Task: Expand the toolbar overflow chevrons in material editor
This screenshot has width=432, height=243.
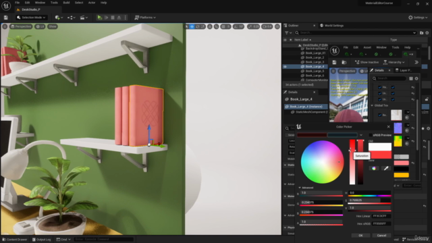Action: pos(416,62)
